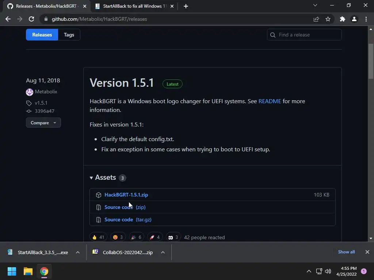The height and width of the screenshot is (280, 374).
Task: Open the Version 1.5.1 release title
Action: click(122, 83)
